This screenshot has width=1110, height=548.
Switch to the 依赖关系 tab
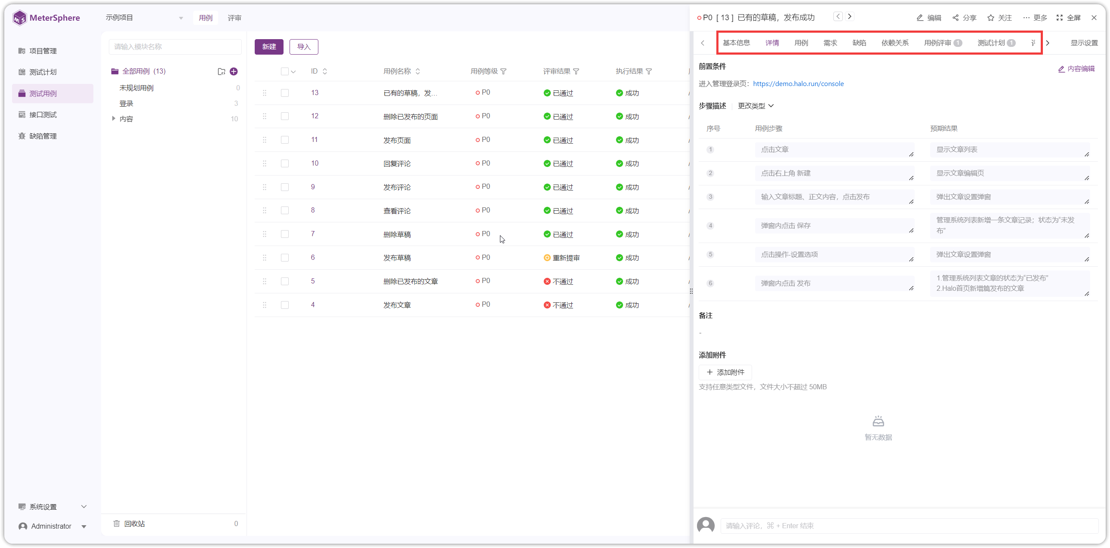click(x=895, y=43)
